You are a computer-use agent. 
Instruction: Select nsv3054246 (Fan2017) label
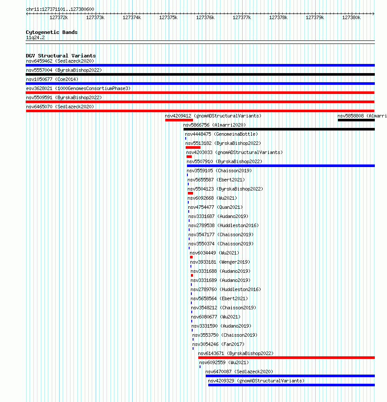[218, 344]
